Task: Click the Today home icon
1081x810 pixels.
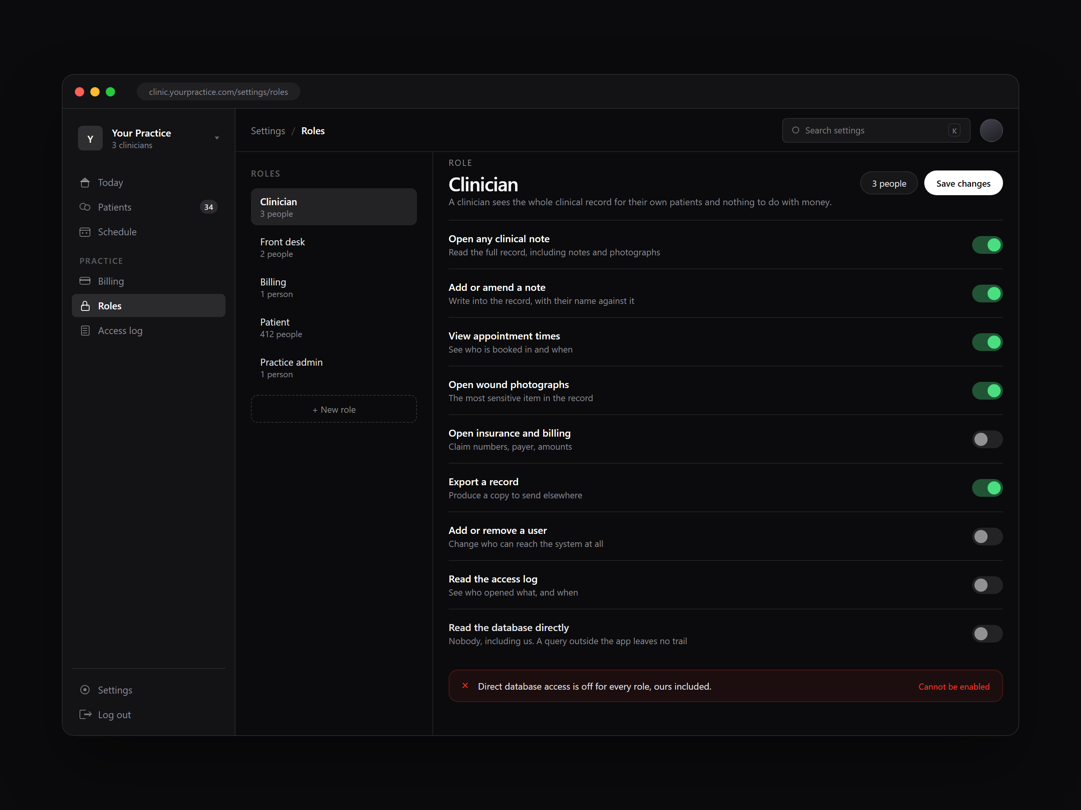Action: click(x=85, y=182)
